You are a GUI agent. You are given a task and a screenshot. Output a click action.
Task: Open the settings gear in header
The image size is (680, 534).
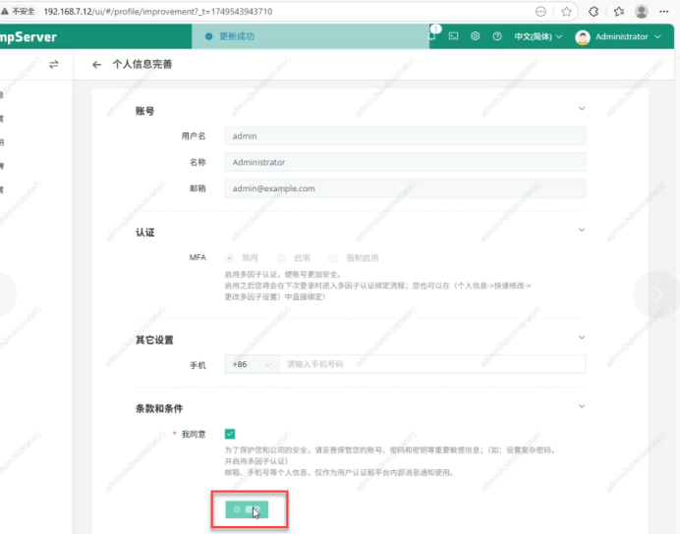pyautogui.click(x=475, y=36)
